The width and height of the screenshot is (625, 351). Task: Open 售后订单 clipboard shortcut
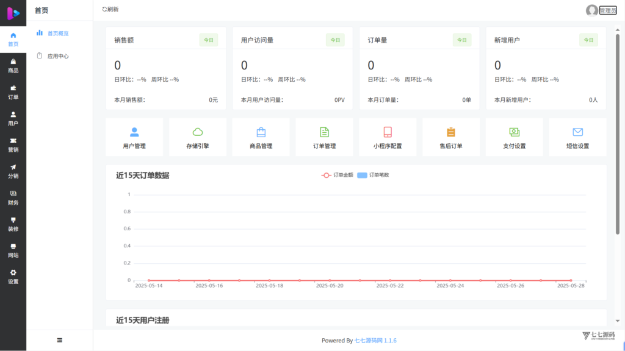tap(451, 137)
